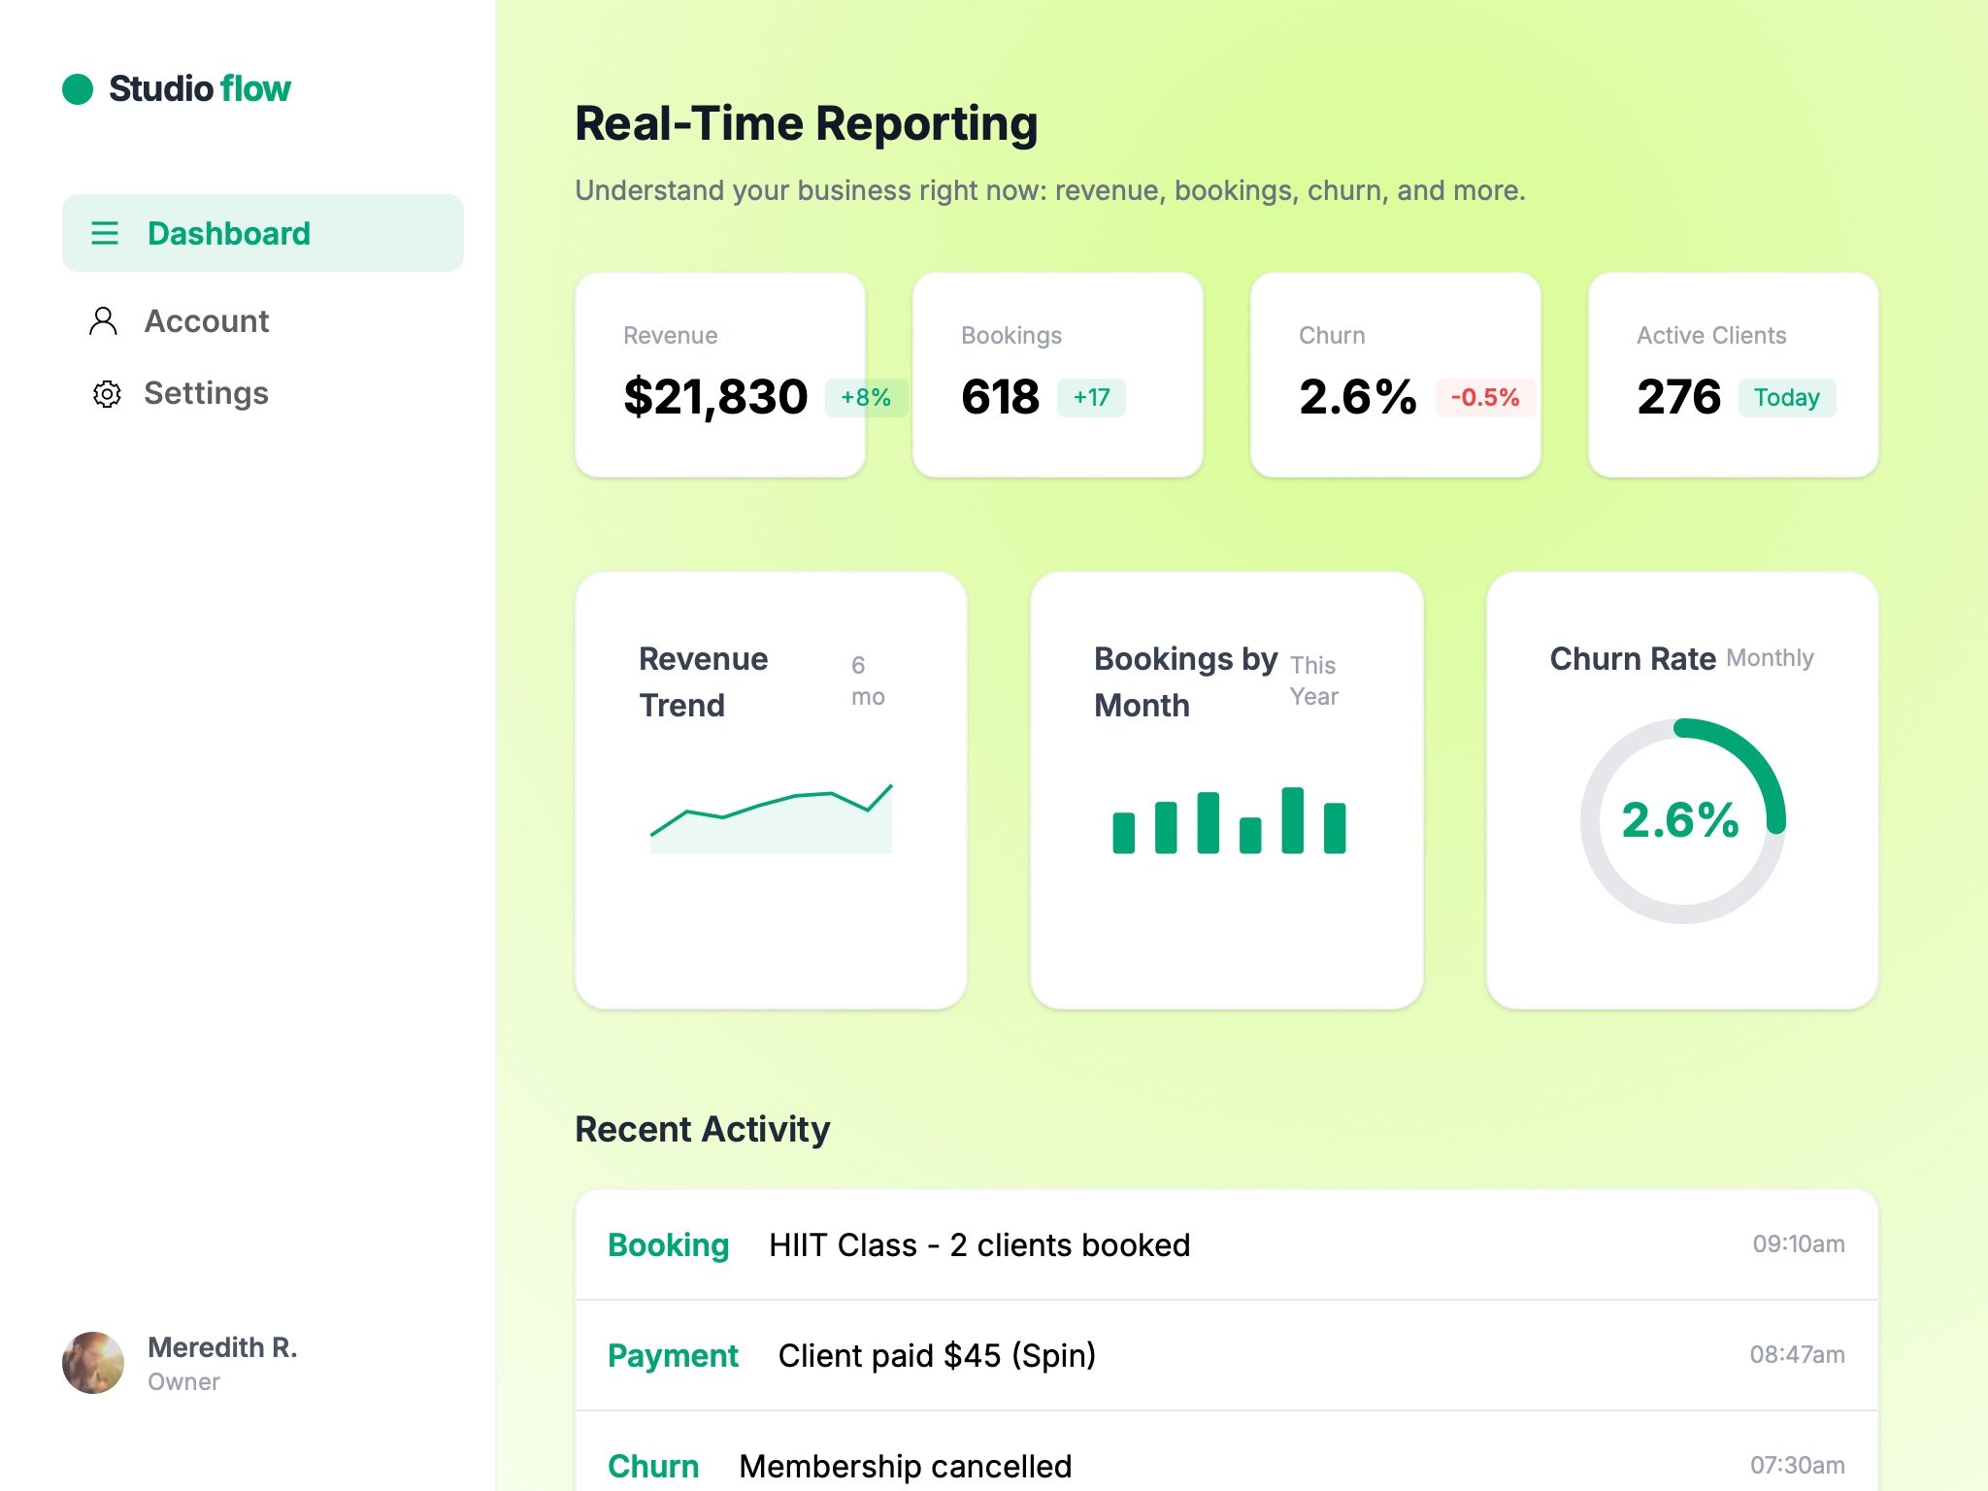Viewport: 1988px width, 1491px height.
Task: Select the Dashboard menu entry
Action: [229, 233]
